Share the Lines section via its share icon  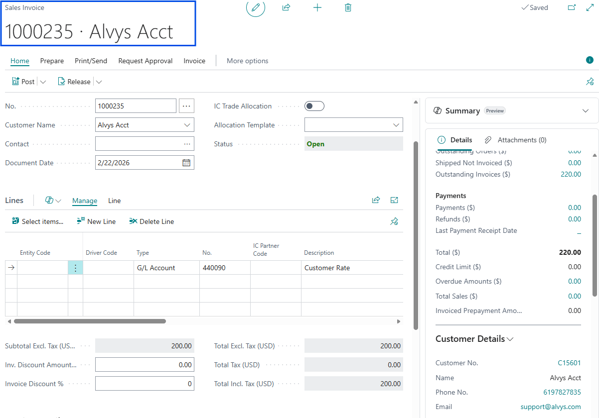click(x=376, y=200)
